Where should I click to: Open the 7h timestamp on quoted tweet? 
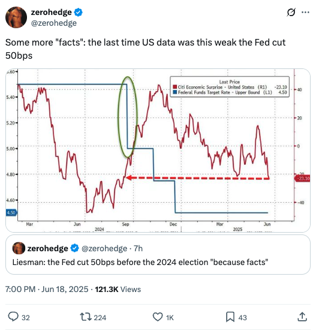138,248
